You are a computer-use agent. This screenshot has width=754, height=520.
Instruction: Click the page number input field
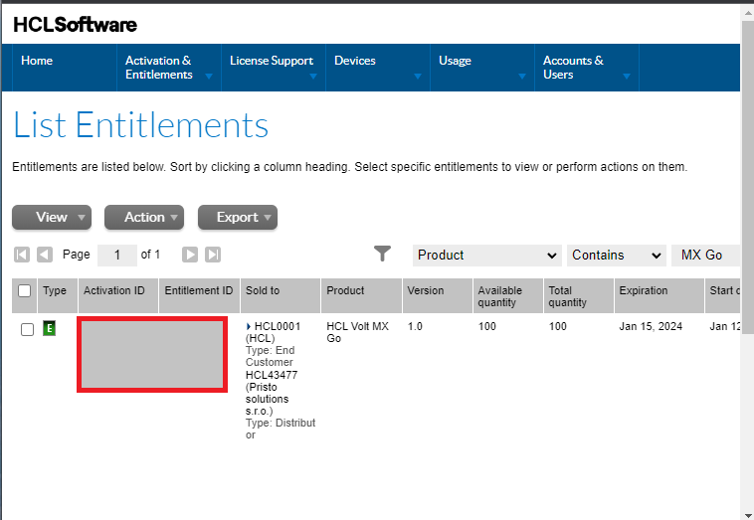(117, 256)
